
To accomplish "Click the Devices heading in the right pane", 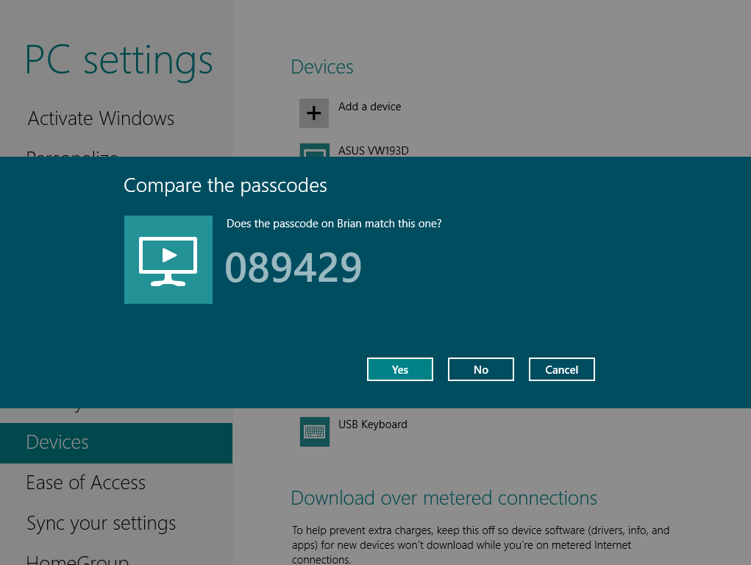I will point(321,66).
